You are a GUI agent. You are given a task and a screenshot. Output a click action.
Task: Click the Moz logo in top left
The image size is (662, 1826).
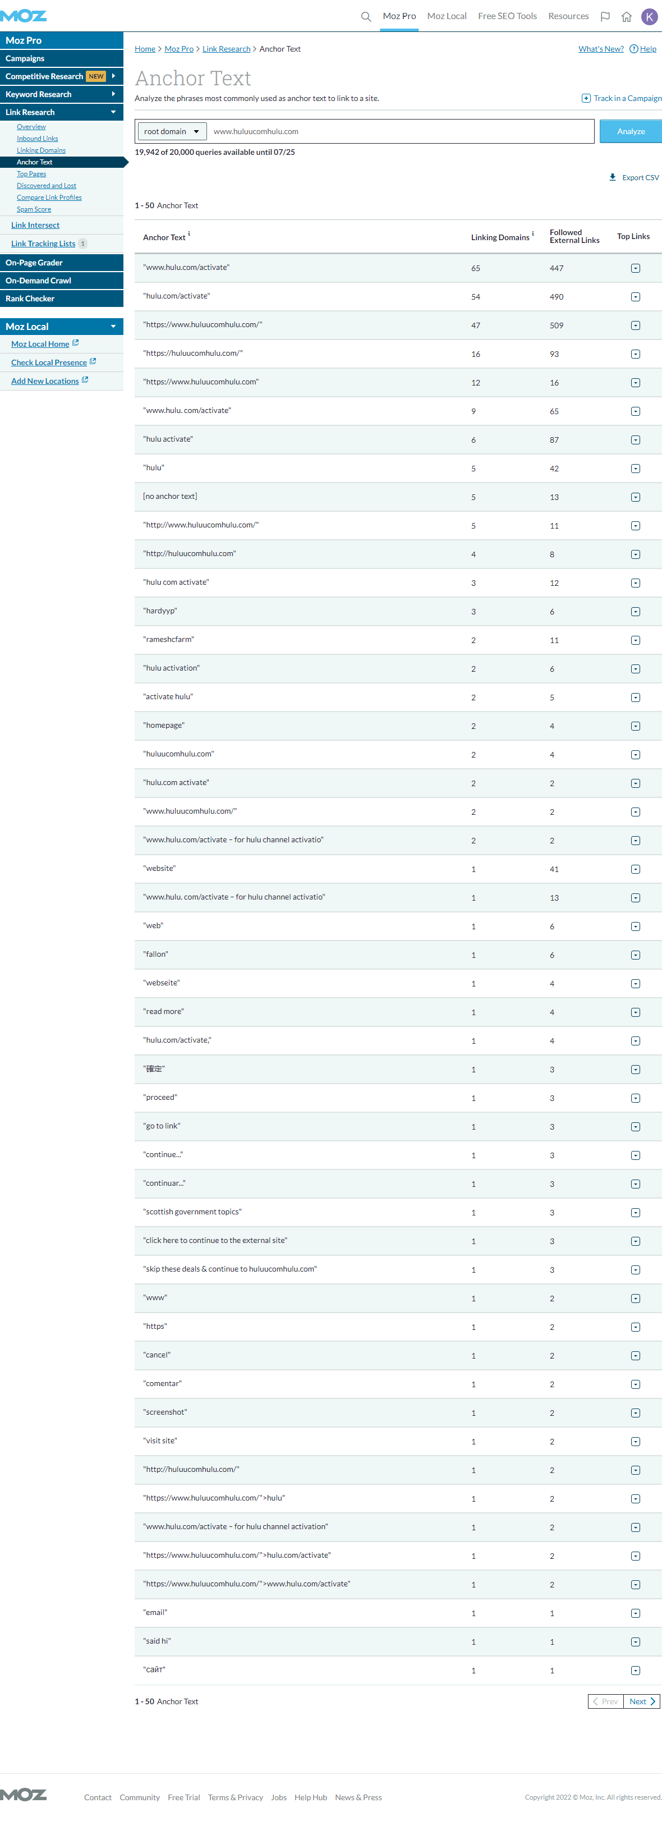24,16
